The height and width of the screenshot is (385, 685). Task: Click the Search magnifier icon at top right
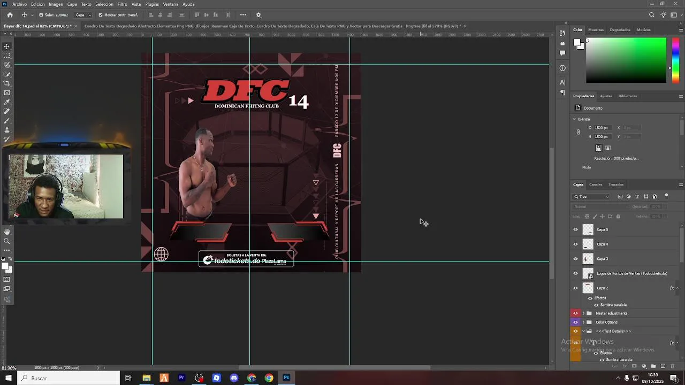click(x=651, y=15)
